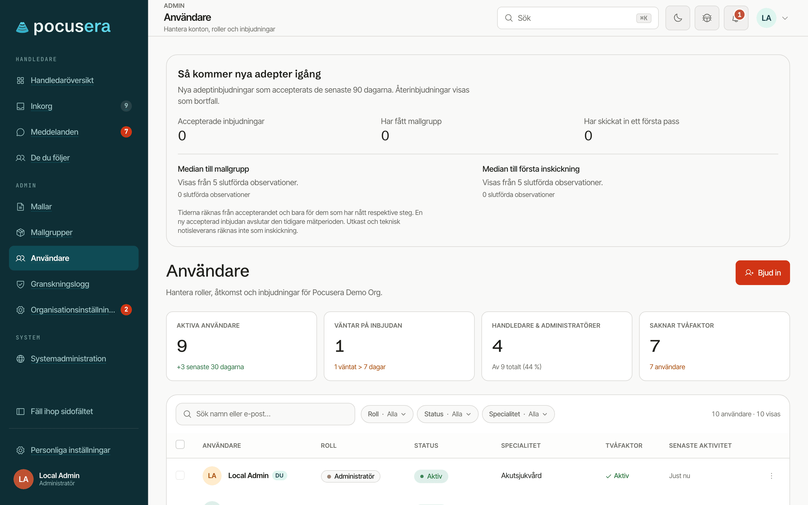The image size is (808, 505).
Task: Click the Akutsjukvård specialty cell
Action: pyautogui.click(x=521, y=476)
